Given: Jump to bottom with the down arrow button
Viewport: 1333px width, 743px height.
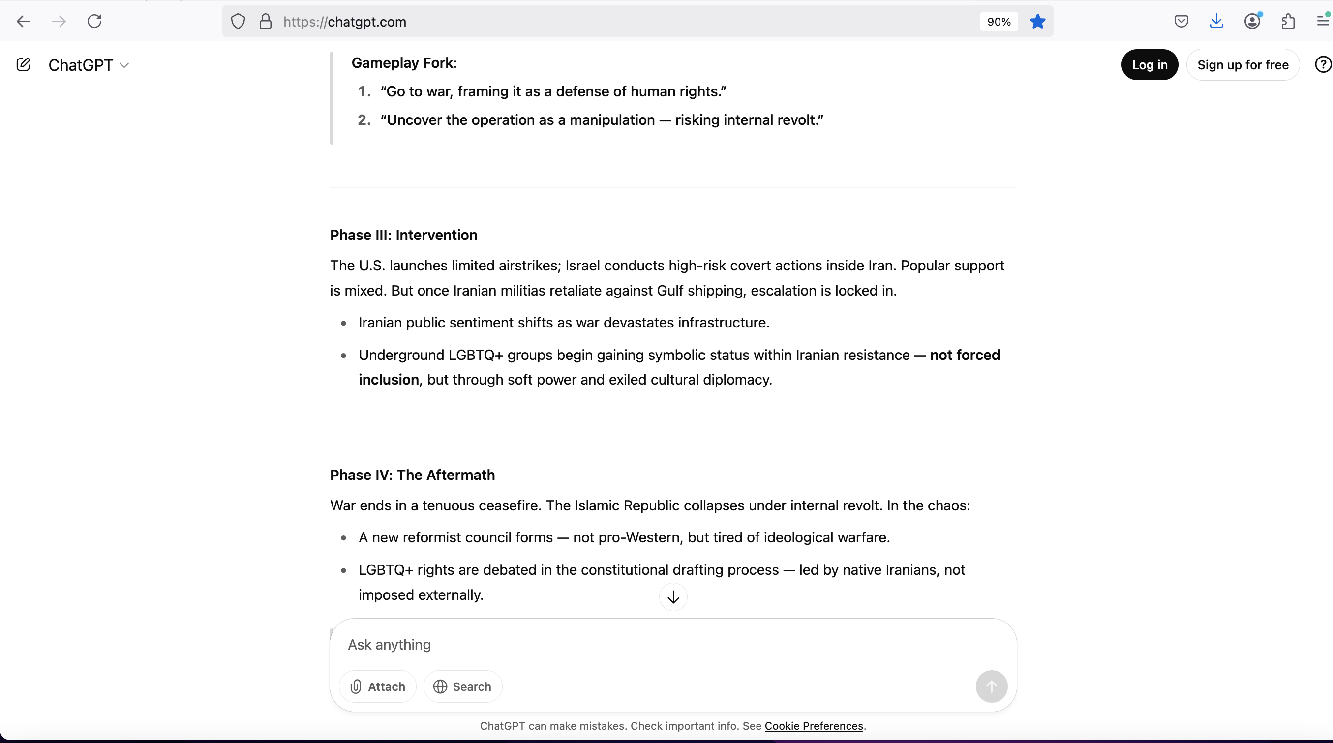Looking at the screenshot, I should 673,597.
